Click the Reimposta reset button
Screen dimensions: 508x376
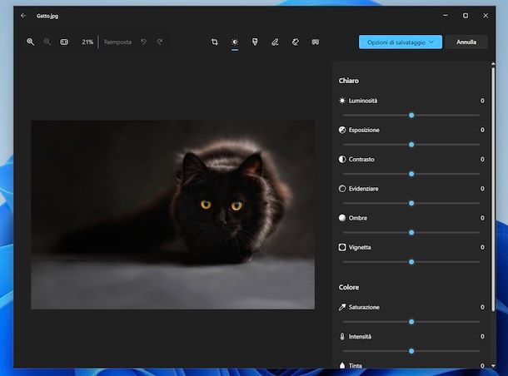click(x=117, y=42)
